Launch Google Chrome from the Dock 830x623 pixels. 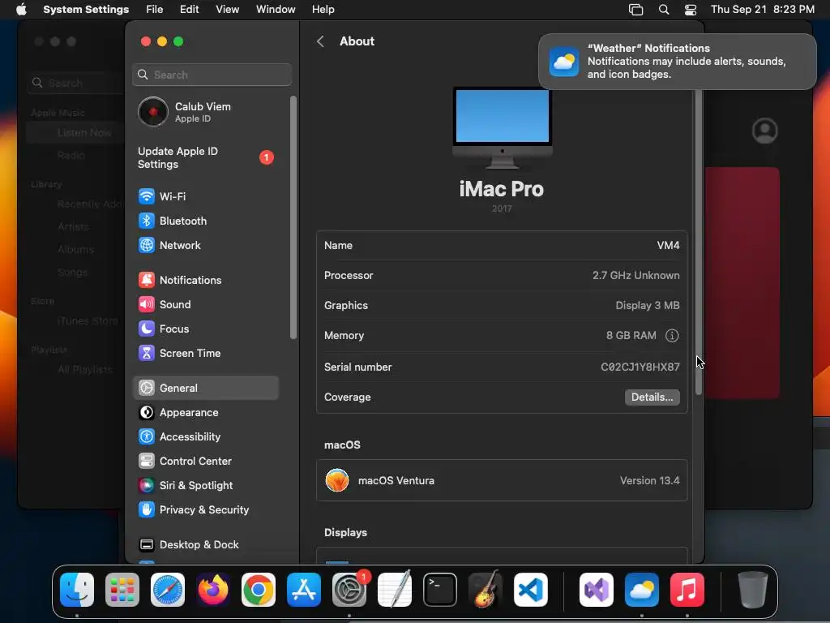click(259, 590)
